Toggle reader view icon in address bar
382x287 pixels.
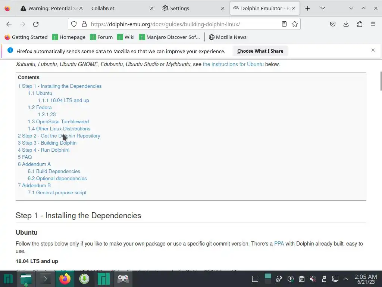coord(284,24)
